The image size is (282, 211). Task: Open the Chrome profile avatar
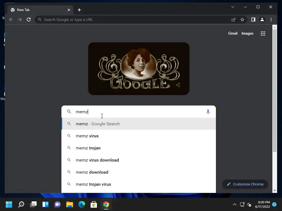coord(262,20)
